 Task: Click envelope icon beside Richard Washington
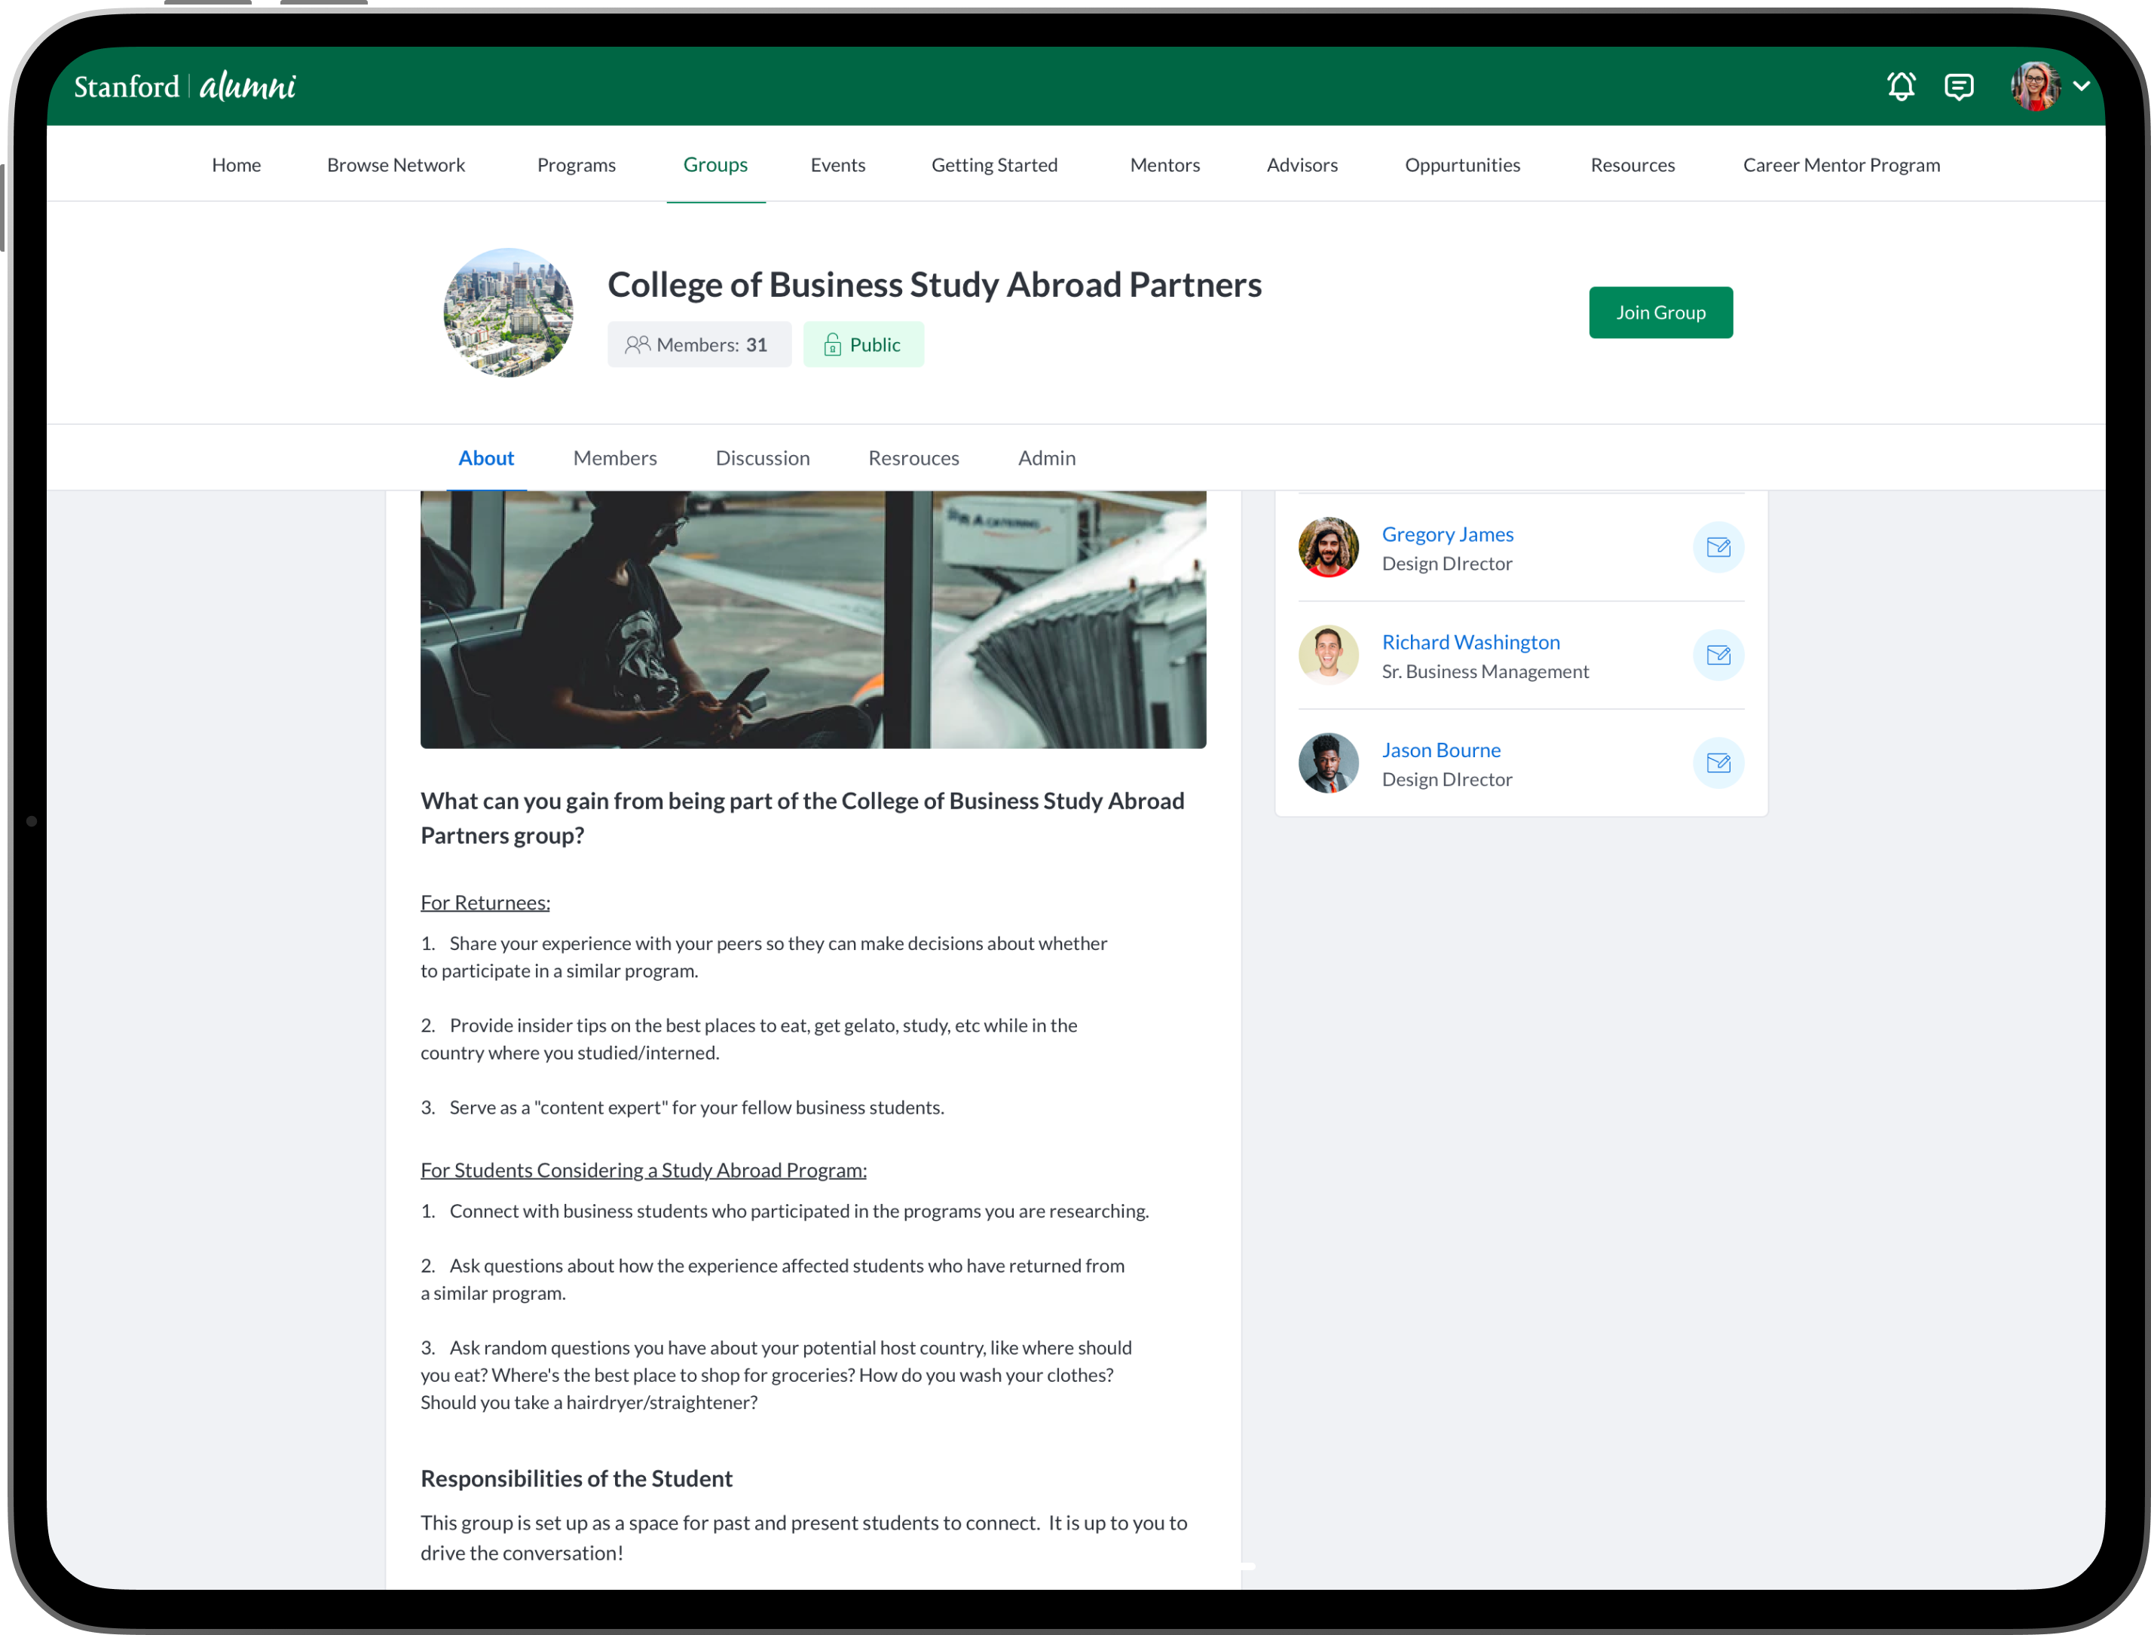pyautogui.click(x=1718, y=655)
